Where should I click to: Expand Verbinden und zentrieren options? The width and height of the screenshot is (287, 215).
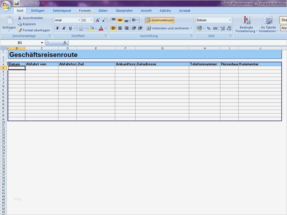tap(192, 28)
